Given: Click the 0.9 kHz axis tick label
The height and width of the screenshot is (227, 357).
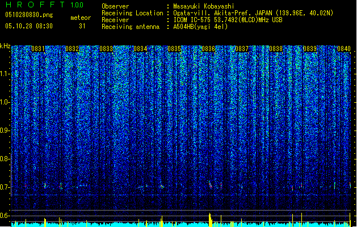Looking at the screenshot, I should [x=5, y=131].
